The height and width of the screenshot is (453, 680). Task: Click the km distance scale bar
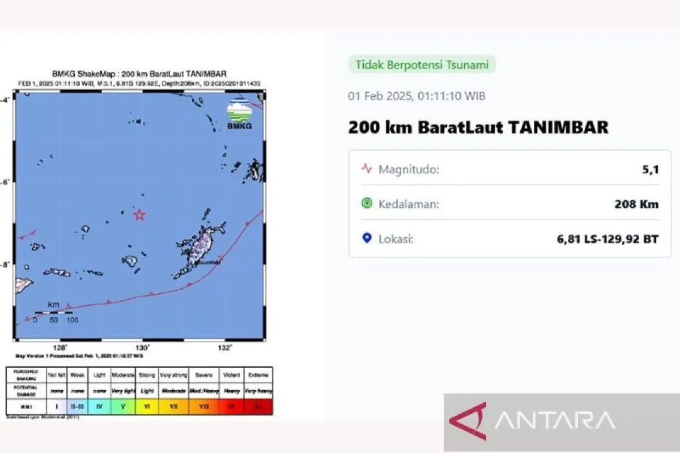53,313
